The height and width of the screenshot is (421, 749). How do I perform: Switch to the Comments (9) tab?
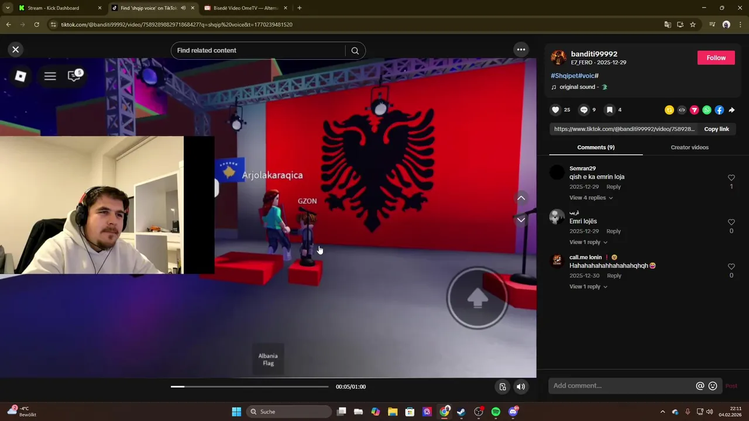596,147
